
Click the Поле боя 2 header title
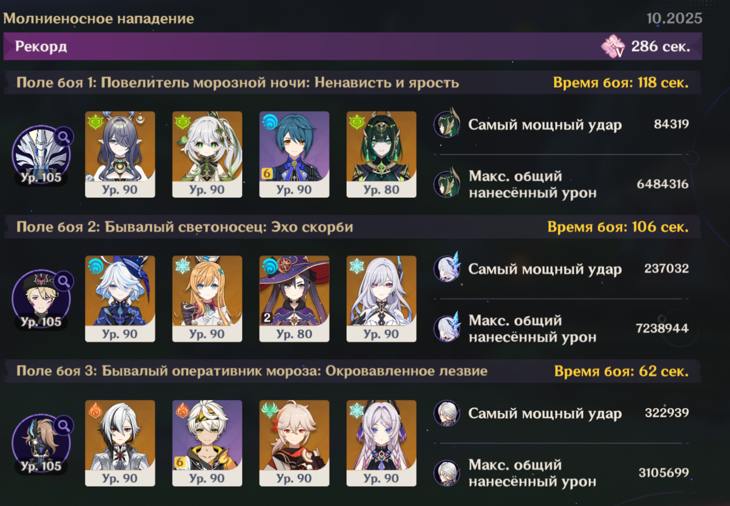point(185,227)
